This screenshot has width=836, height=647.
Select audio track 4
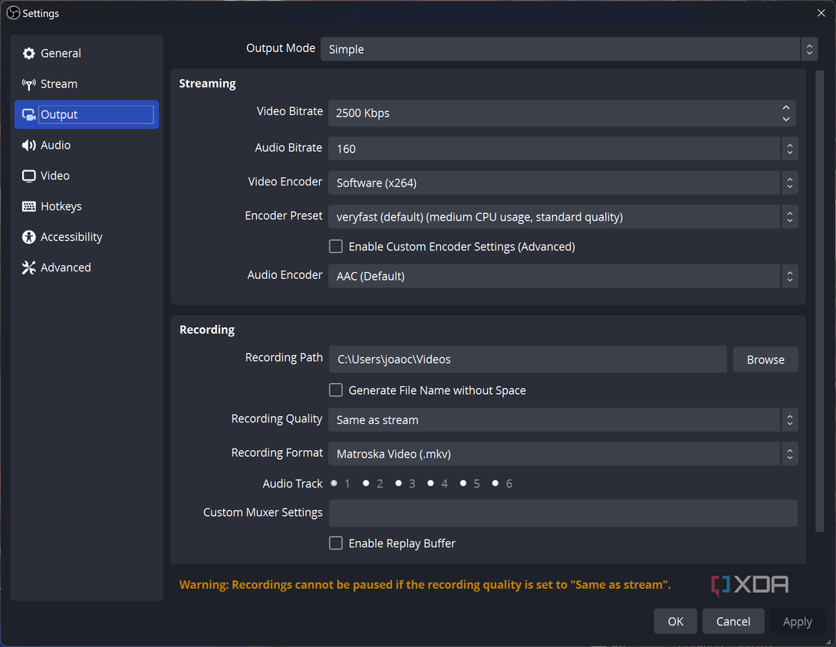[431, 484]
